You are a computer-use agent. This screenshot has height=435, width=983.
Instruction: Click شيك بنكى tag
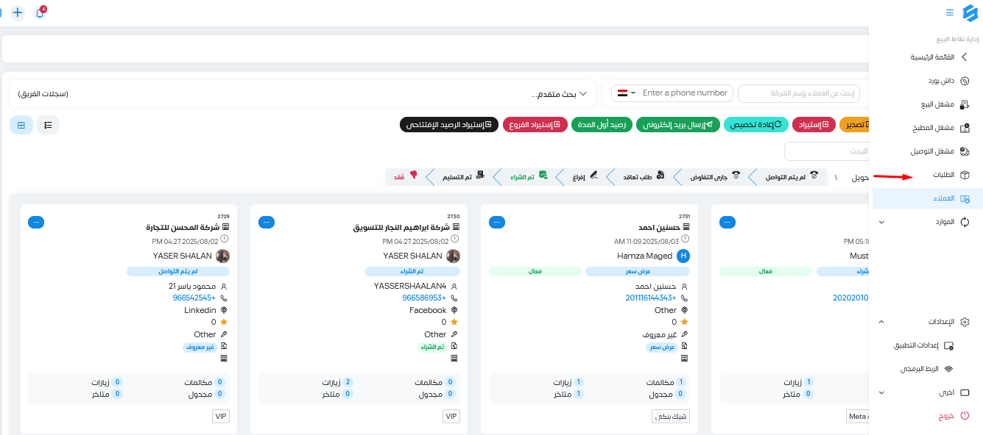671,417
